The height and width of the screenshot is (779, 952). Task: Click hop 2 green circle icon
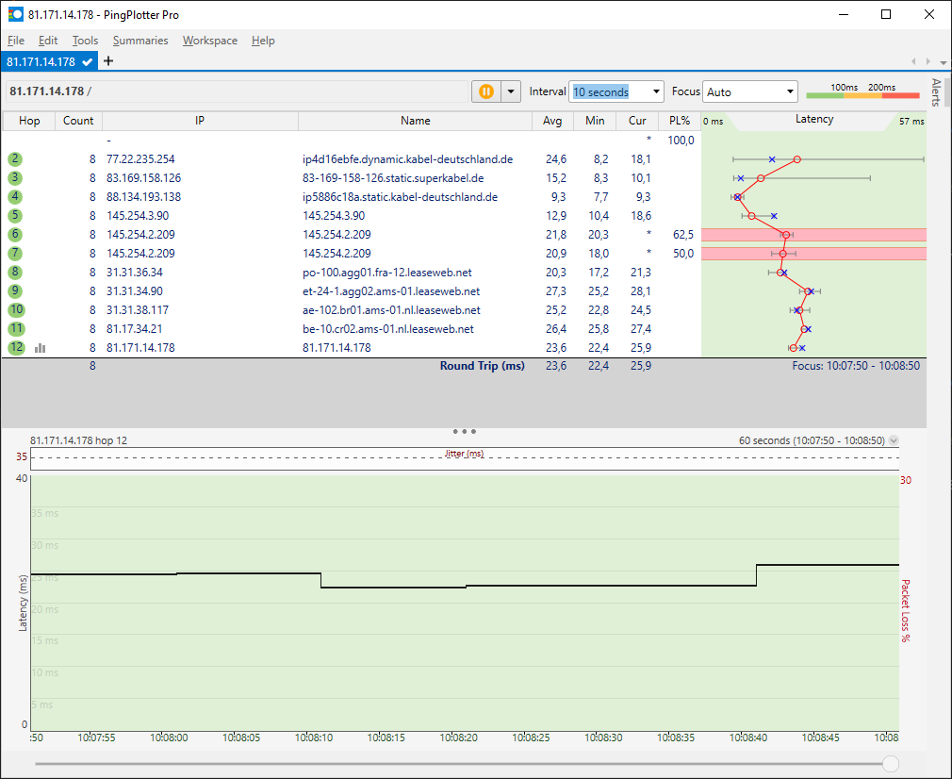(15, 159)
